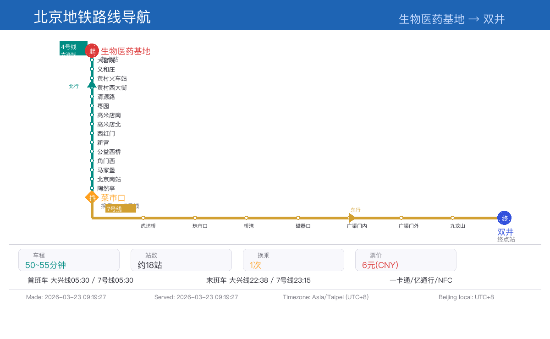
Task: Click the red start station marker icon
Action: coord(92,51)
